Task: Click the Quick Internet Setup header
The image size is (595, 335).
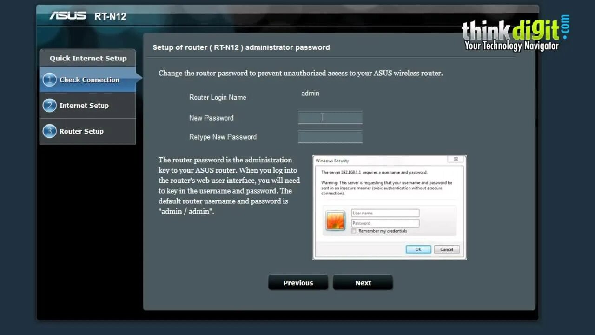Action: pyautogui.click(x=88, y=58)
